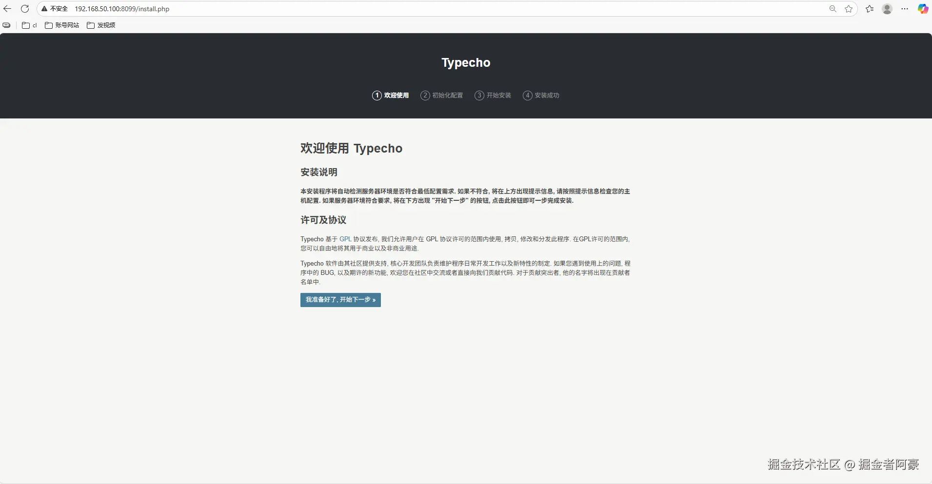Open the 'cl' bookmarks folder

[x=29, y=25]
